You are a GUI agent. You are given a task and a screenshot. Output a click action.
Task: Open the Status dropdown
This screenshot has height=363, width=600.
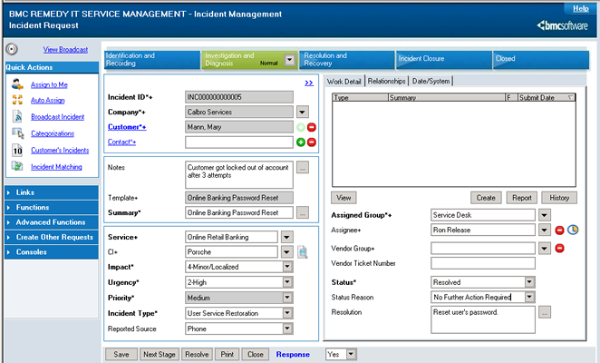click(x=529, y=282)
